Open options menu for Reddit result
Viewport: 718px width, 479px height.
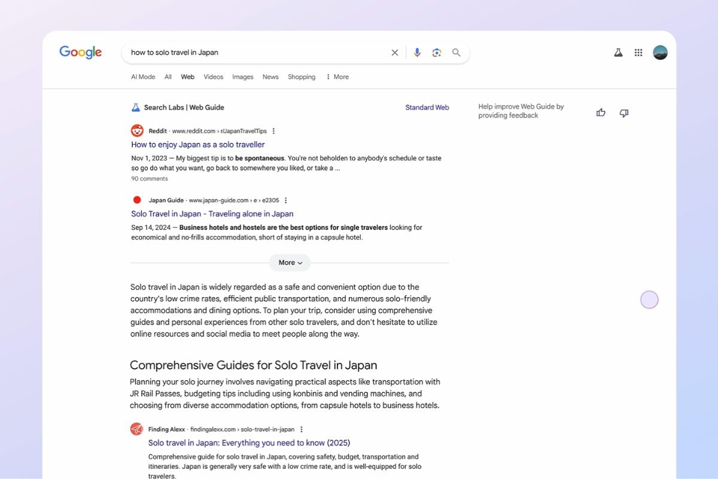coord(273,131)
